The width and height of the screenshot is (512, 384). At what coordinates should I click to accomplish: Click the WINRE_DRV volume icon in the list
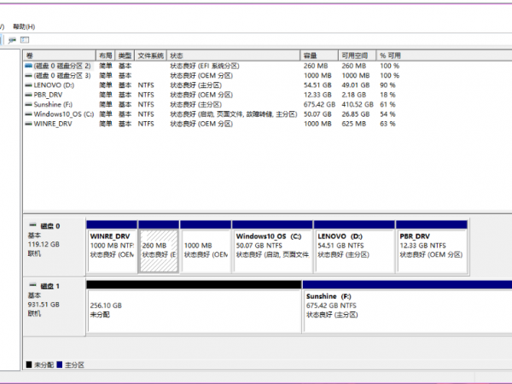(x=30, y=123)
